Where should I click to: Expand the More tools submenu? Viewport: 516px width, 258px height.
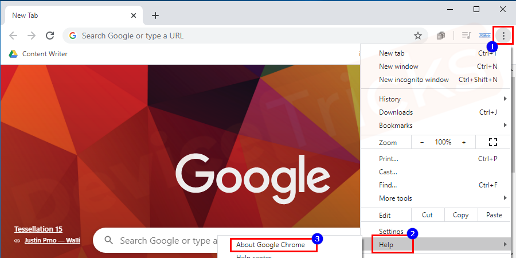click(436, 198)
